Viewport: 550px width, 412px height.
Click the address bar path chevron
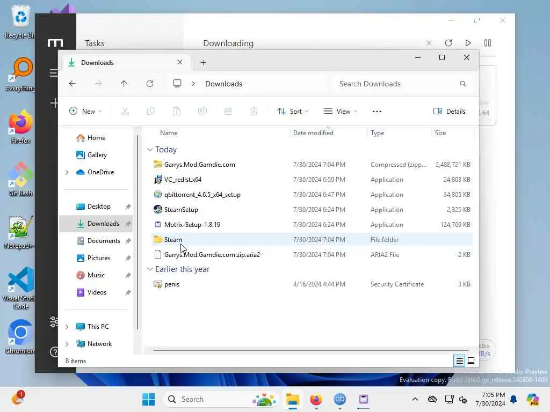pos(193,84)
